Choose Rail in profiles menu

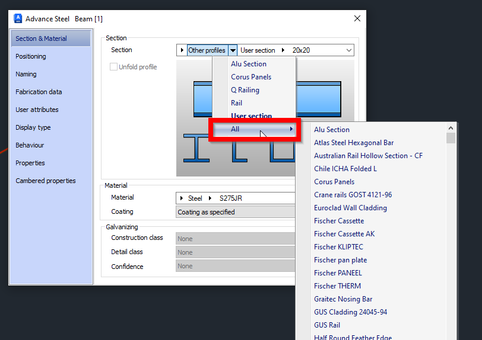coord(254,103)
